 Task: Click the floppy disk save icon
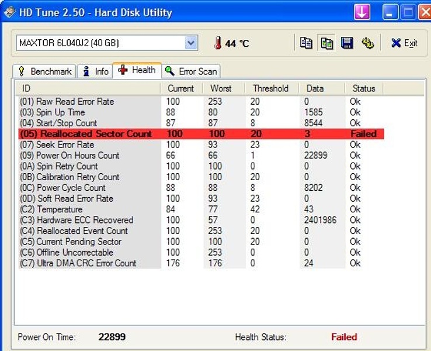click(347, 43)
